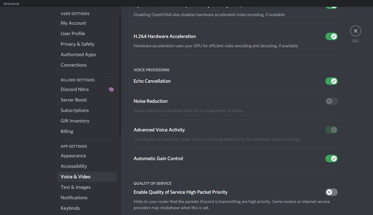Open the Gift Inventory
This screenshot has width=373, height=215.
click(x=75, y=121)
